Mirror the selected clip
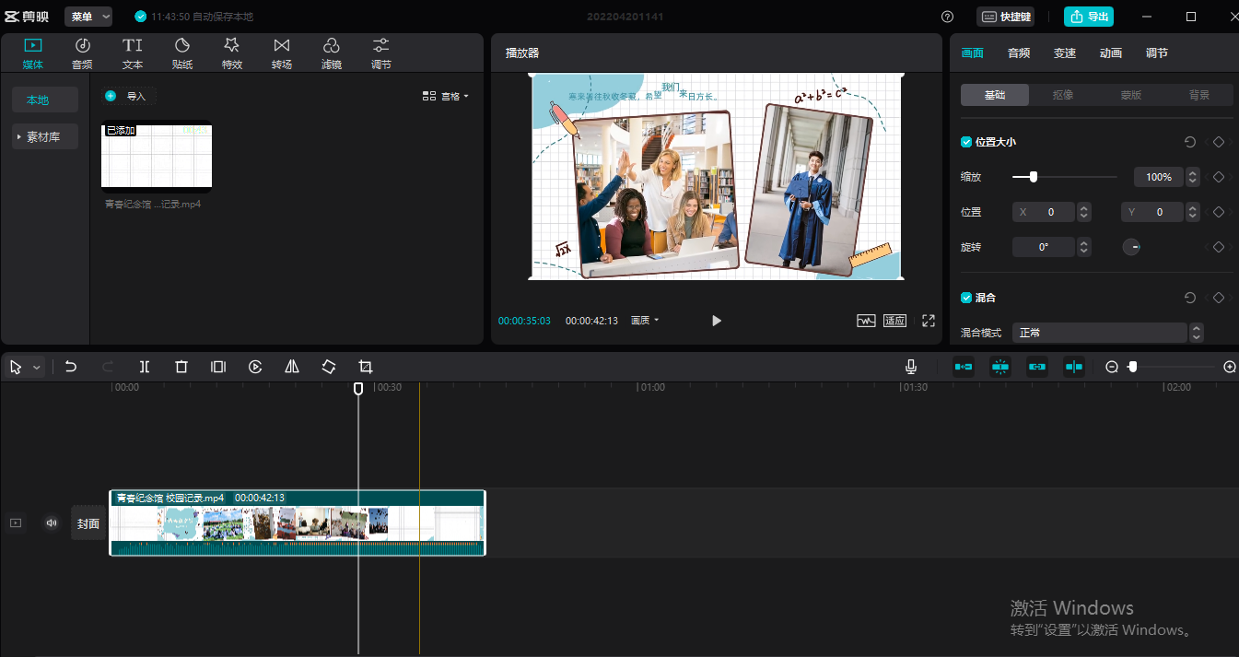 coord(292,367)
